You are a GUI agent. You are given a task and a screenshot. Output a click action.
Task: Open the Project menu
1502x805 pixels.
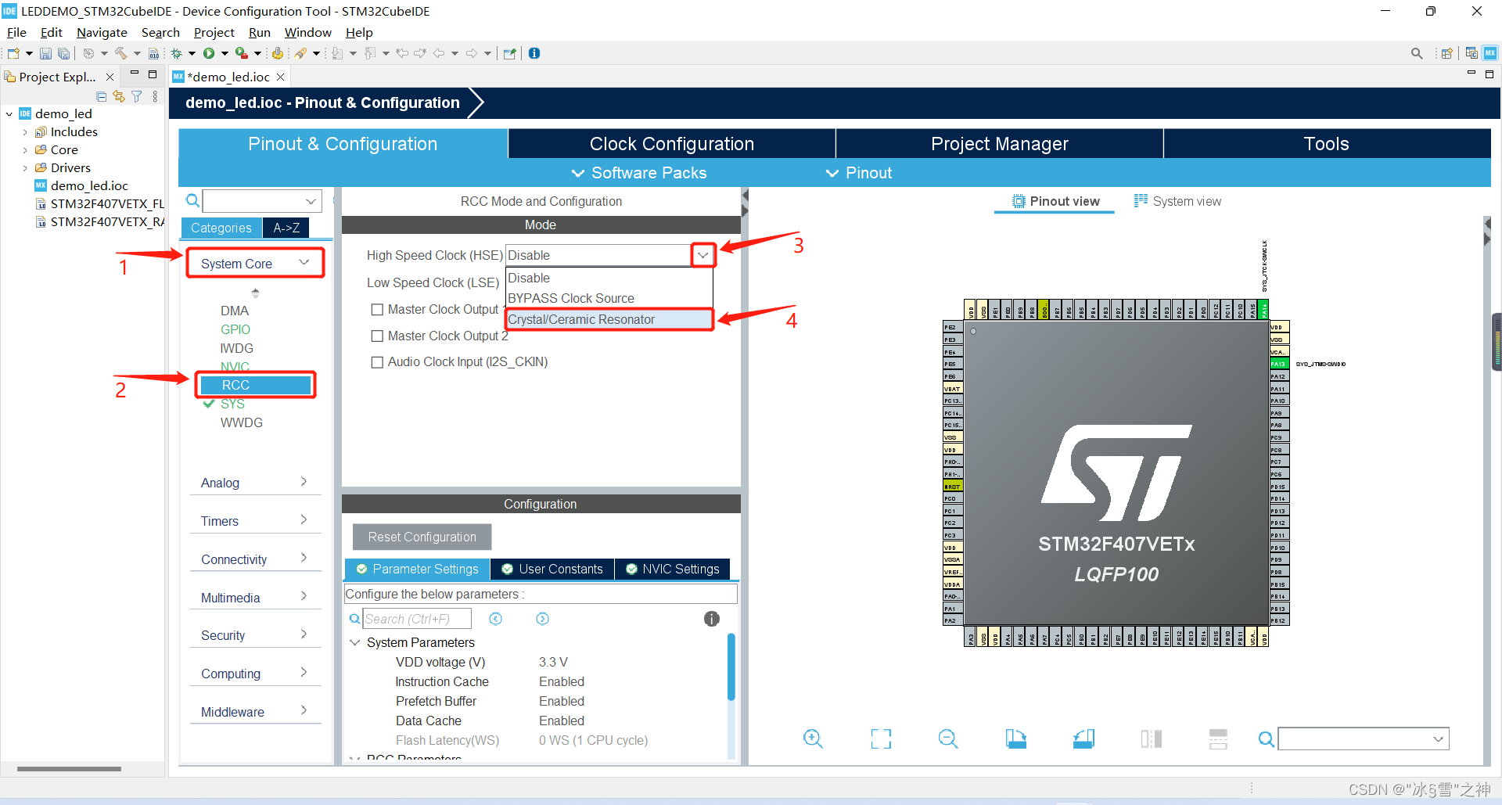point(214,32)
